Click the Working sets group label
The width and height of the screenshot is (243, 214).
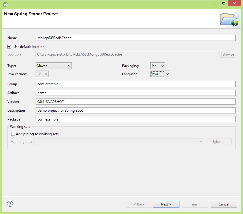click(20, 127)
